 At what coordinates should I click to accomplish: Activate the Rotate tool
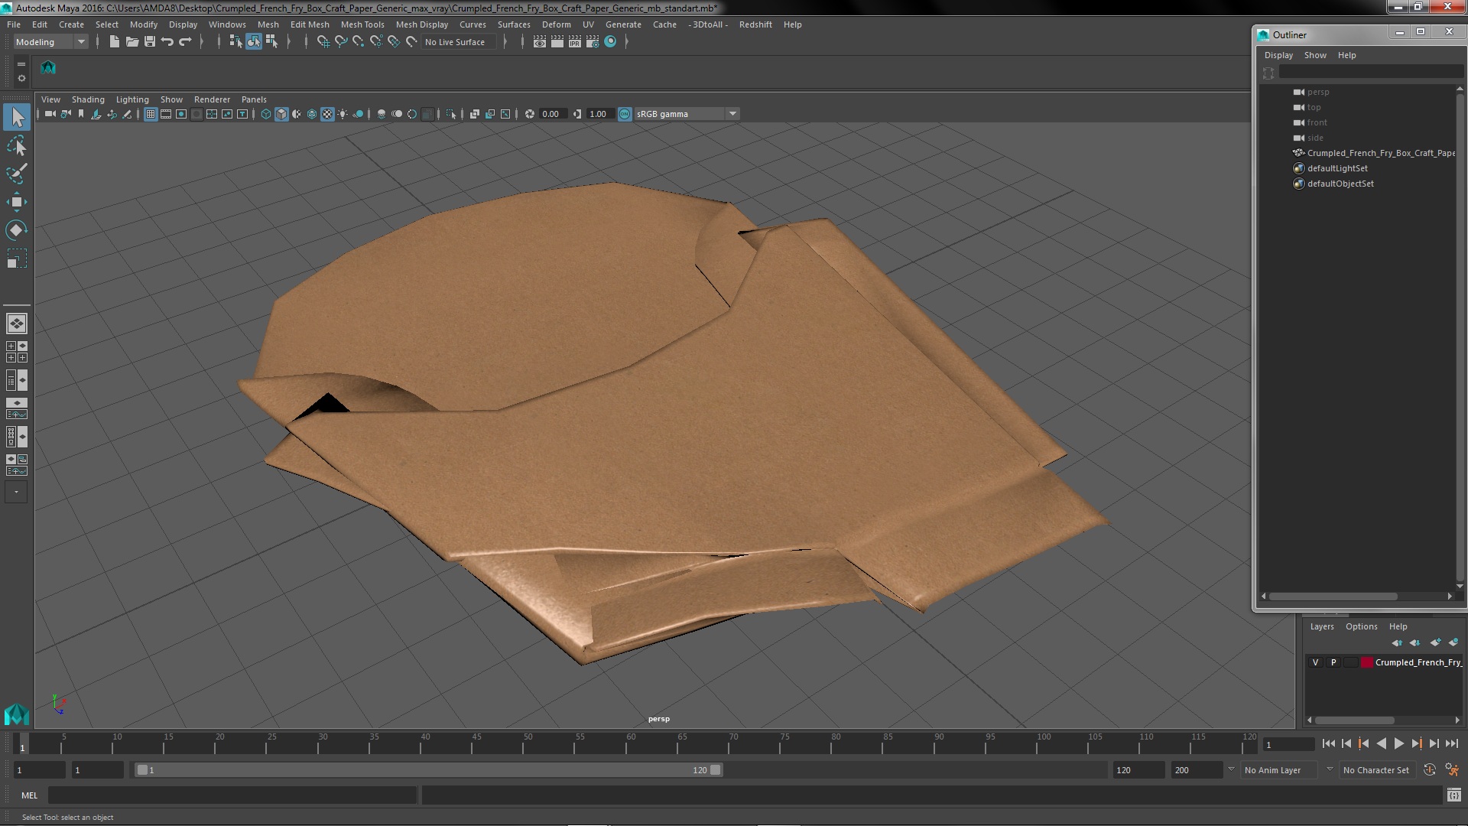[x=17, y=230]
